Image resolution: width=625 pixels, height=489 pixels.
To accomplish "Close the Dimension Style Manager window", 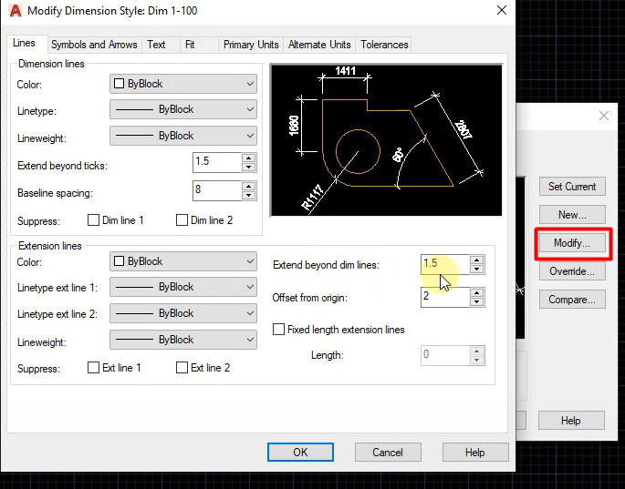I will pos(604,116).
